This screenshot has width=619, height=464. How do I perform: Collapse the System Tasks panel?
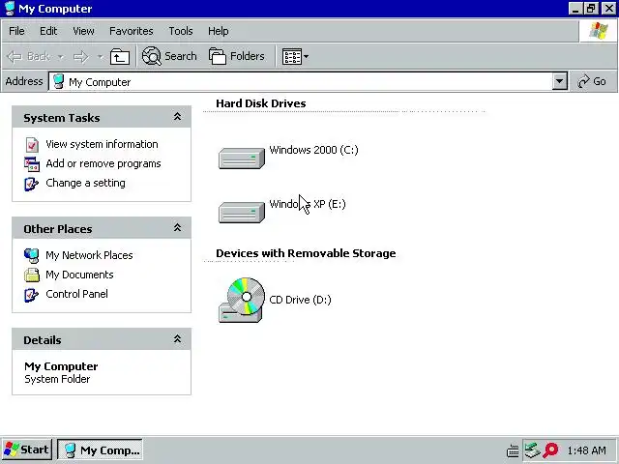178,117
